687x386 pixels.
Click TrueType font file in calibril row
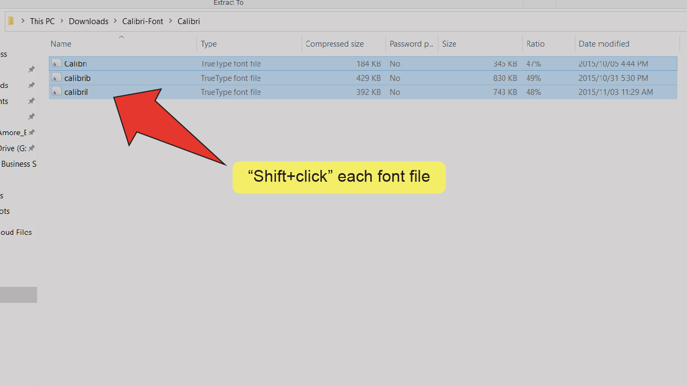(231, 92)
